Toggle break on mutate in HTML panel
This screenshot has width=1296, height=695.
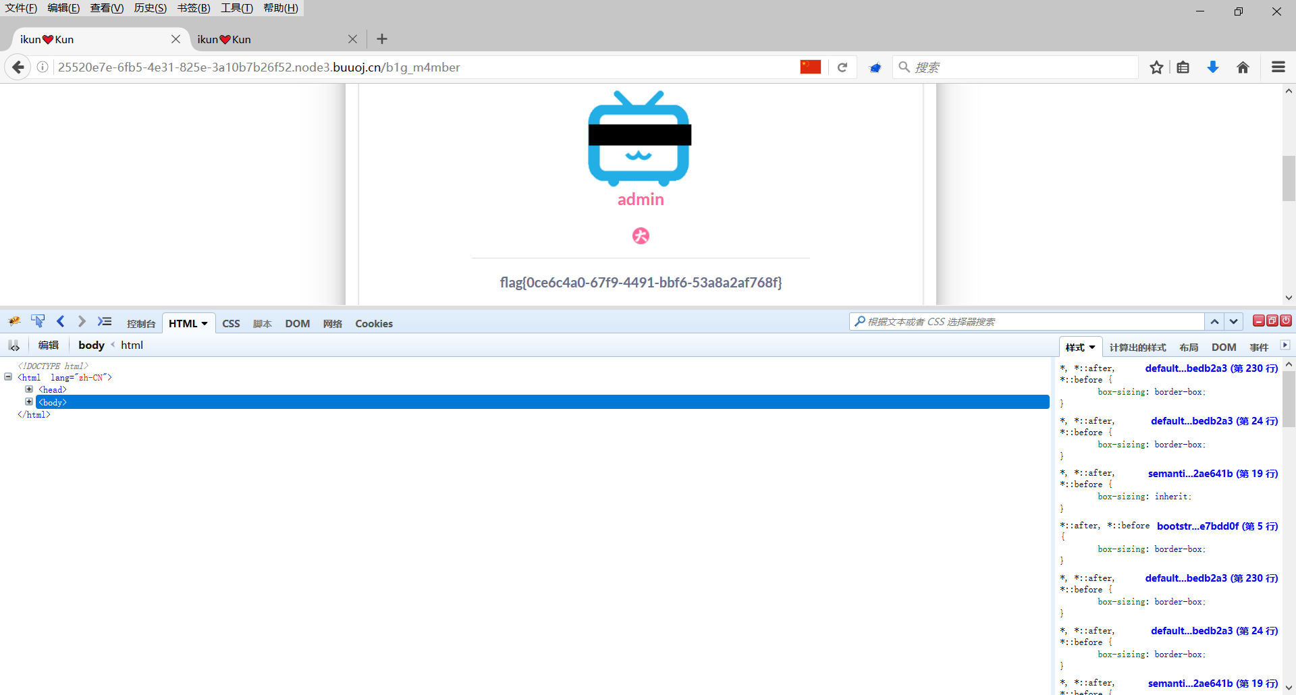(x=14, y=345)
